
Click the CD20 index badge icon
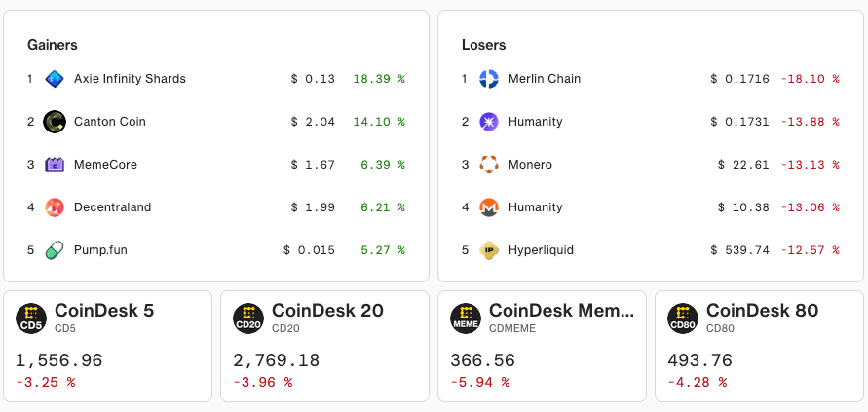pyautogui.click(x=248, y=318)
